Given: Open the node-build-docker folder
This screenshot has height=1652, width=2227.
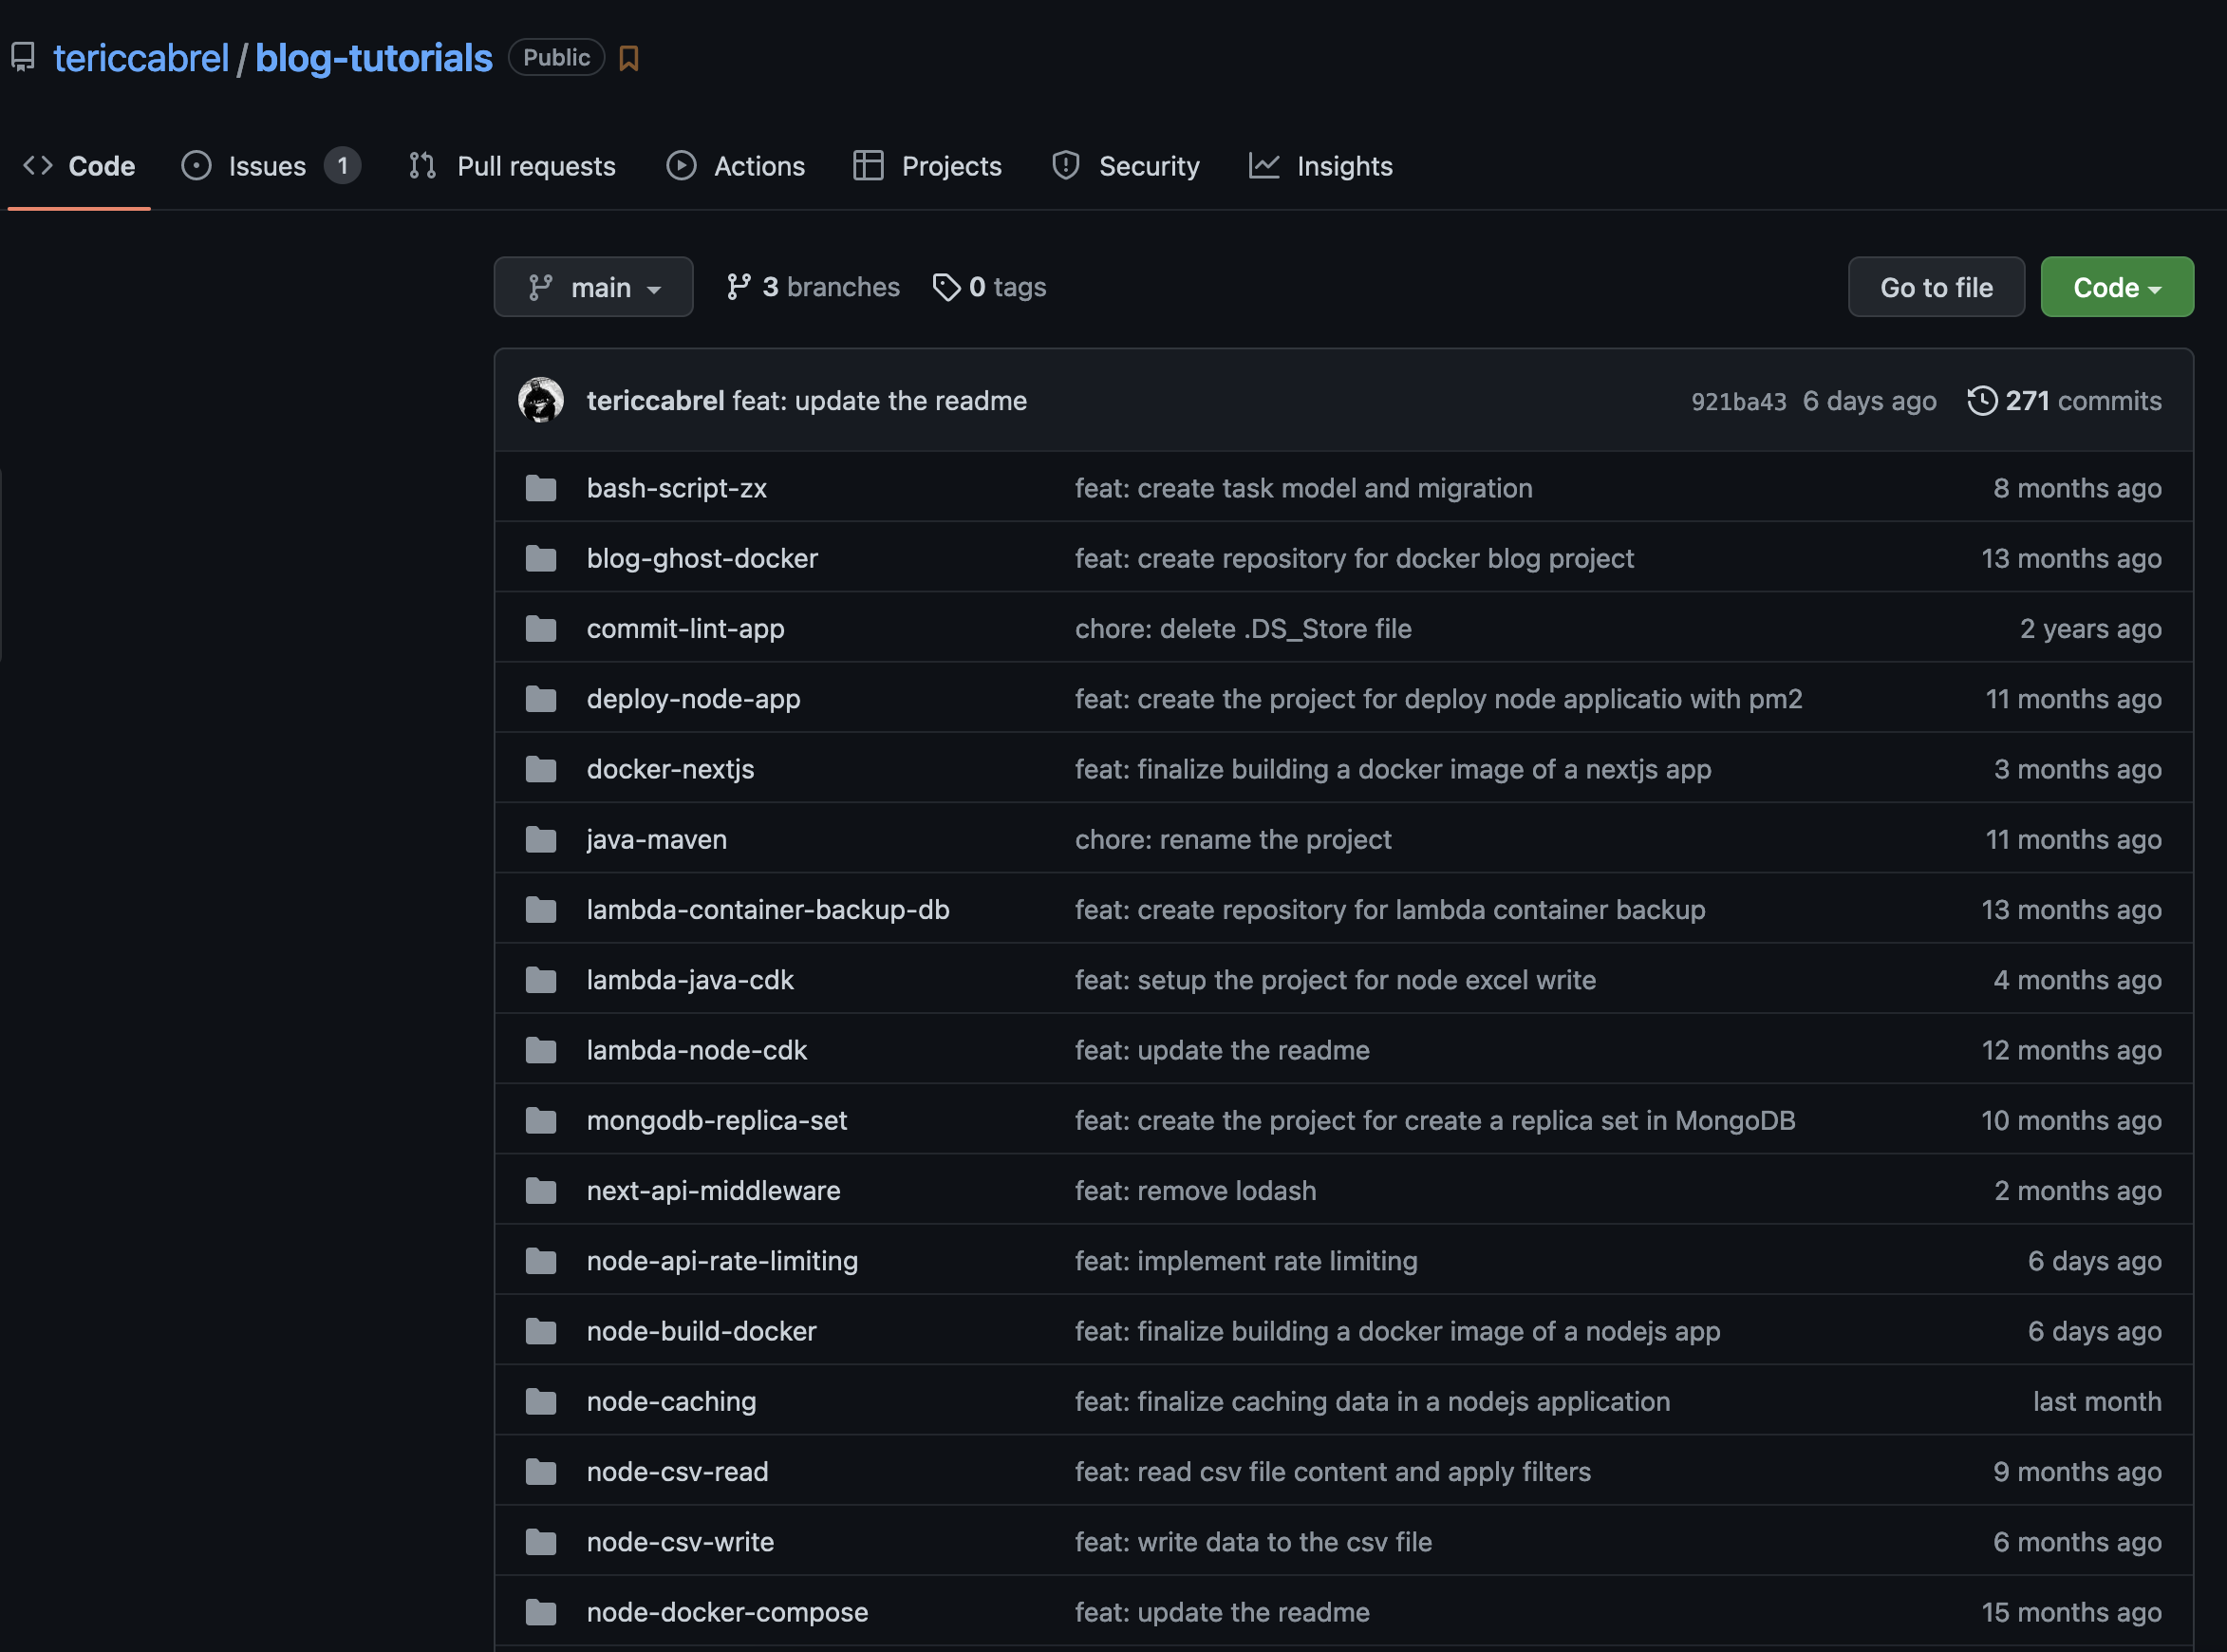Looking at the screenshot, I should point(702,1331).
